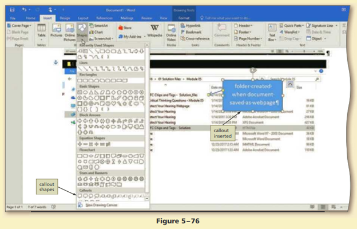Click the anchor icon beside the document
The image size is (357, 229).
[x=56, y=62]
